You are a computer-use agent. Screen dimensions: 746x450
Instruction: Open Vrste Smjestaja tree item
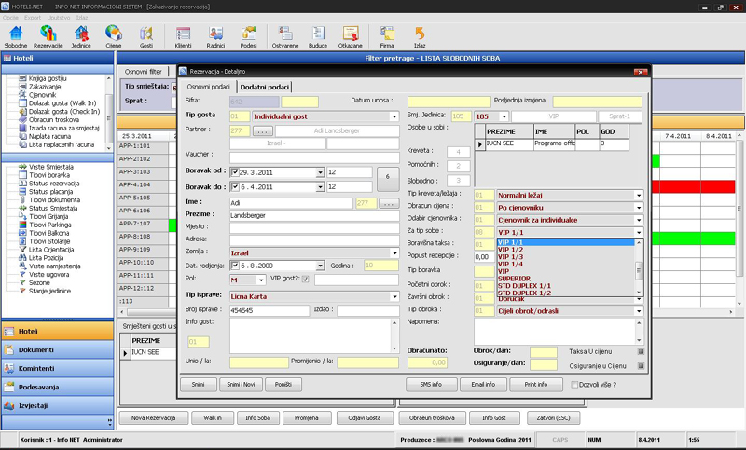pos(50,167)
